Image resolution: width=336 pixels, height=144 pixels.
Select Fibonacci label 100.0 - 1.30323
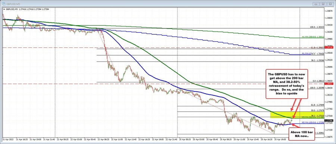pyautogui.click(x=317, y=27)
